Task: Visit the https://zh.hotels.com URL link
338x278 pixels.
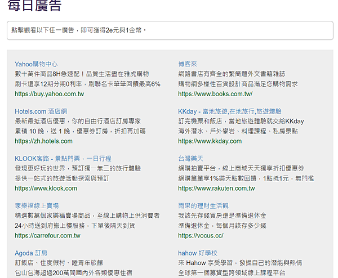Action: [x=43, y=141]
